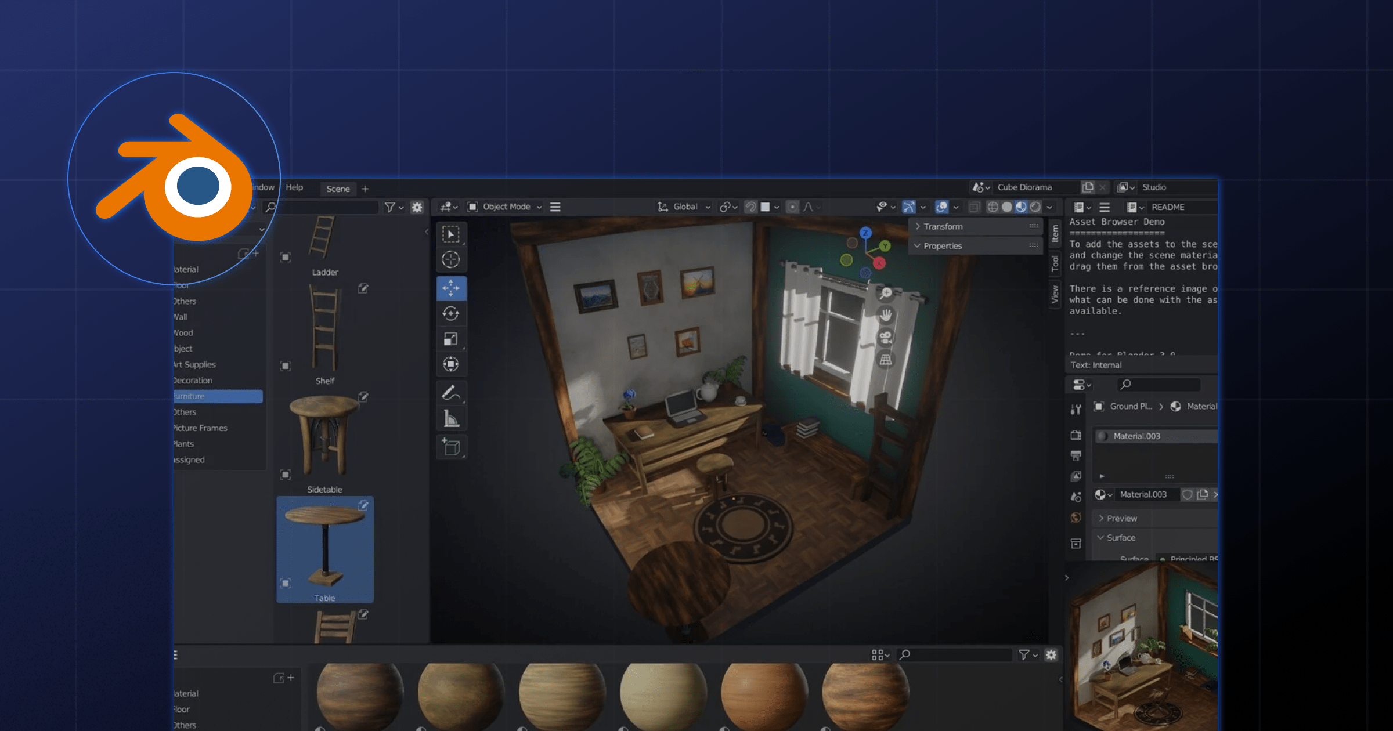The height and width of the screenshot is (731, 1393).
Task: Click the pan hand gizmo
Action: [886, 316]
